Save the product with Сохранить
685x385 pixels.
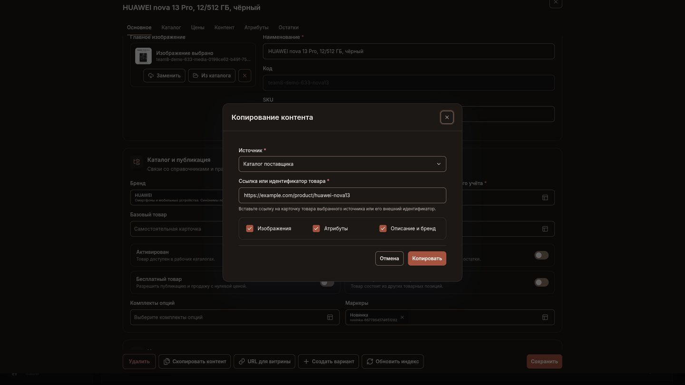544,362
